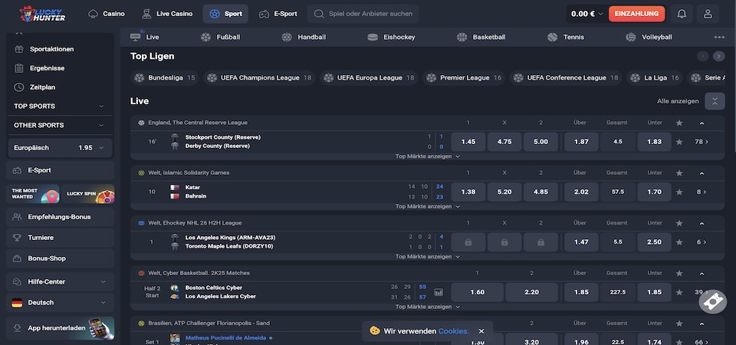The height and width of the screenshot is (345, 736).
Task: Show top markets under Stockport County match
Action: pos(427,156)
